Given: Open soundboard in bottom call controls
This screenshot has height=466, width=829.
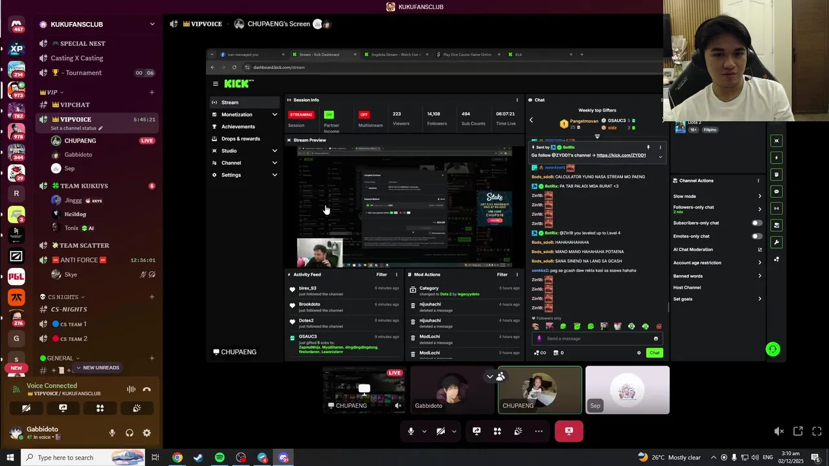Looking at the screenshot, I should [518, 431].
